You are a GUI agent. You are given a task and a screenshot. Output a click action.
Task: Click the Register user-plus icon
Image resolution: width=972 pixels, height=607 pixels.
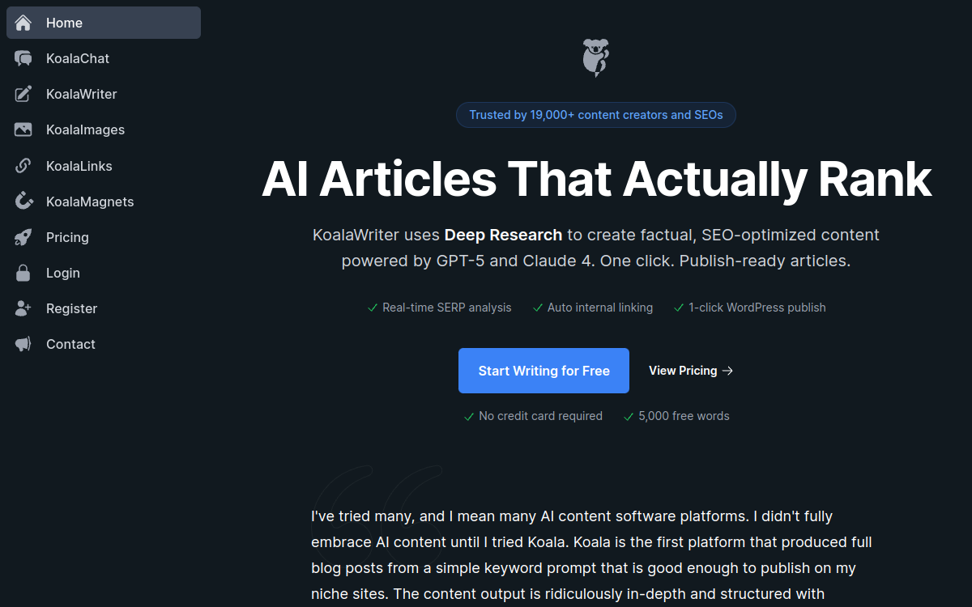click(x=23, y=308)
